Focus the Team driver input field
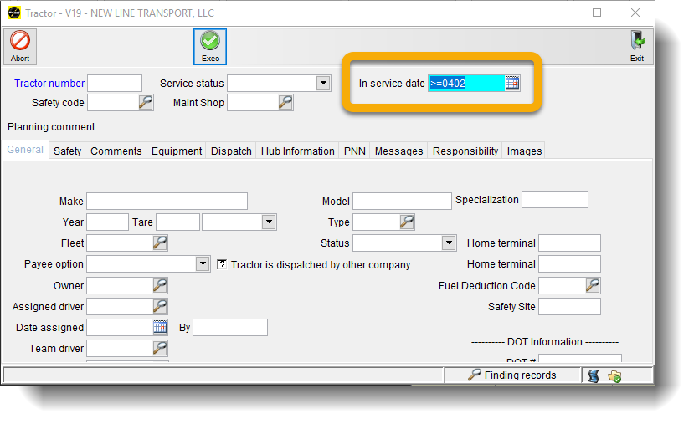The image size is (699, 429). (x=120, y=348)
